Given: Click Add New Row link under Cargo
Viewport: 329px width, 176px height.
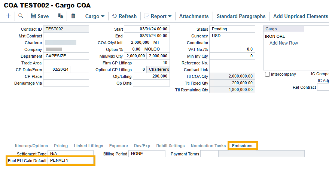Looking at the screenshot, I should (284, 43).
